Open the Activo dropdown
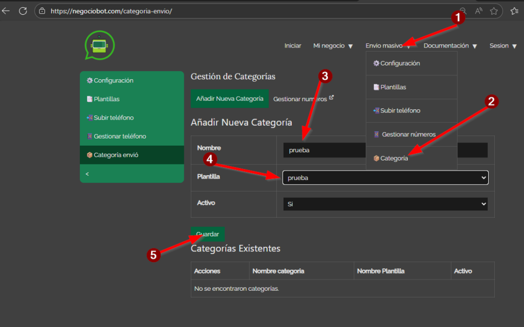The width and height of the screenshot is (524, 327). tap(385, 204)
